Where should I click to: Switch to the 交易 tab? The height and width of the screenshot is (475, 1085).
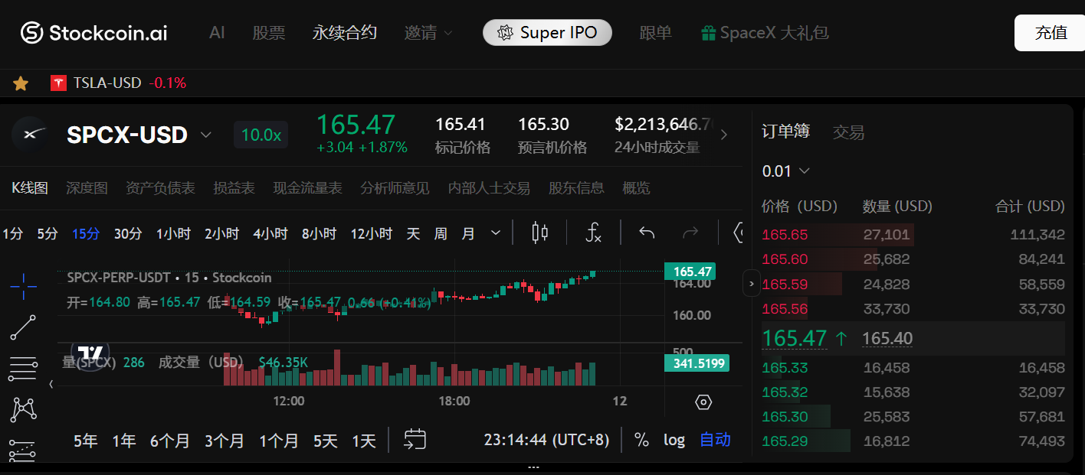(x=848, y=132)
